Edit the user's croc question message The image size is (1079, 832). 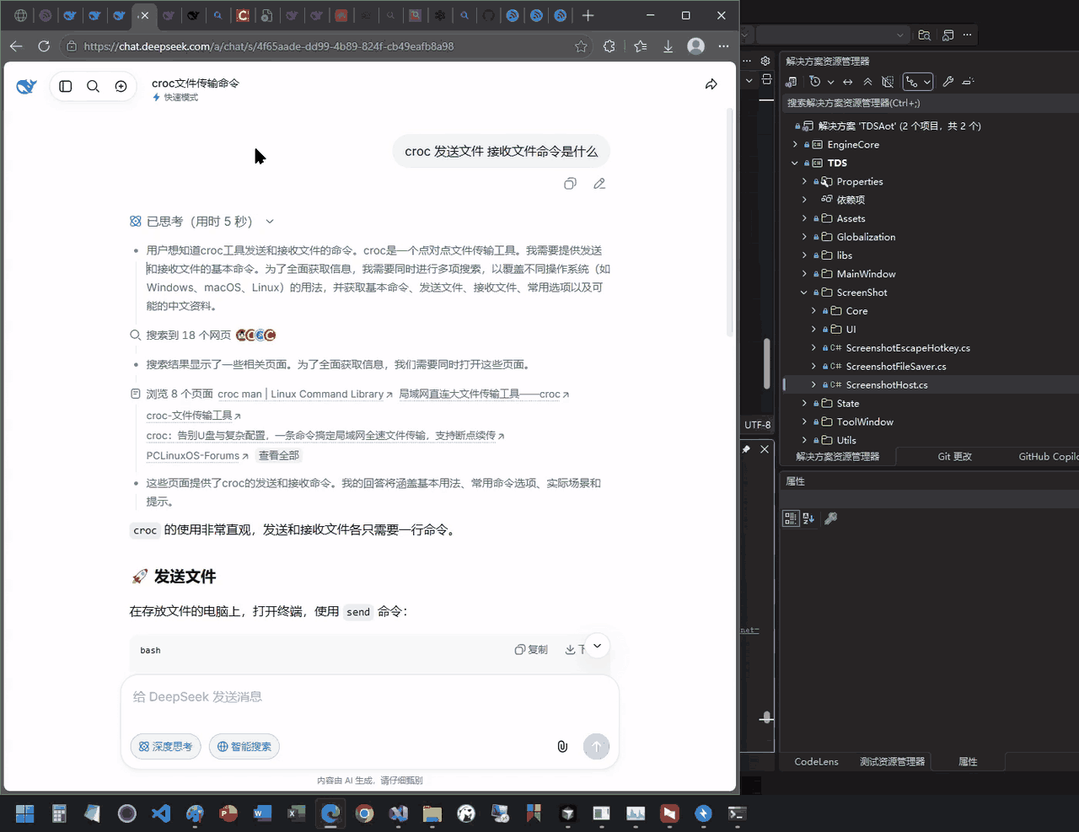pyautogui.click(x=599, y=184)
